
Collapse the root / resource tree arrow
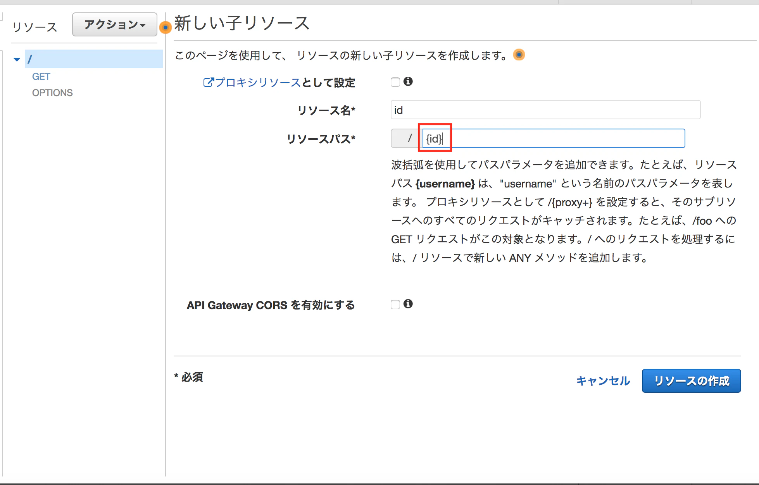point(17,60)
